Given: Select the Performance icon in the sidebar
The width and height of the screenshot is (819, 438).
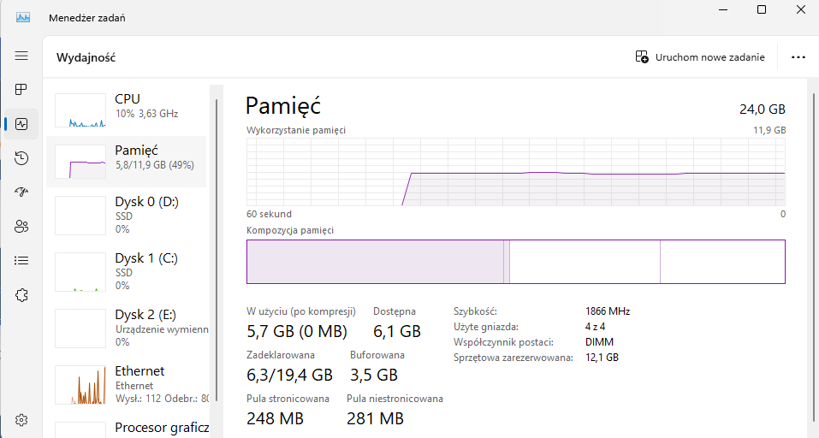Looking at the screenshot, I should [x=21, y=124].
